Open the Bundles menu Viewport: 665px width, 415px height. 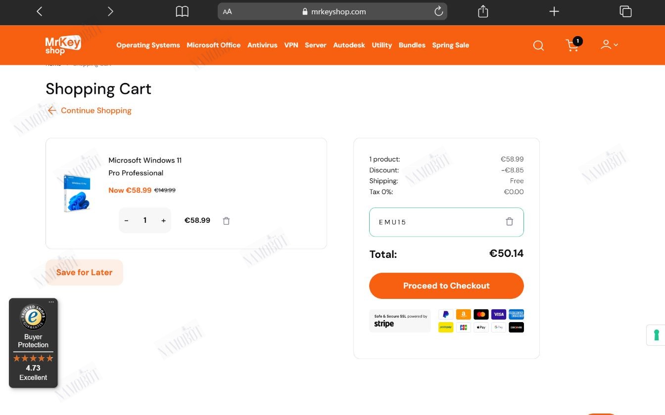(x=412, y=45)
